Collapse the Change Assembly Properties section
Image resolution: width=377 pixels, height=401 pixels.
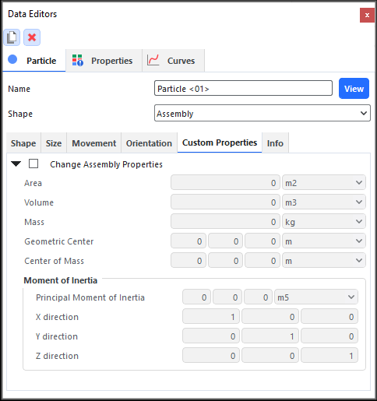point(16,164)
